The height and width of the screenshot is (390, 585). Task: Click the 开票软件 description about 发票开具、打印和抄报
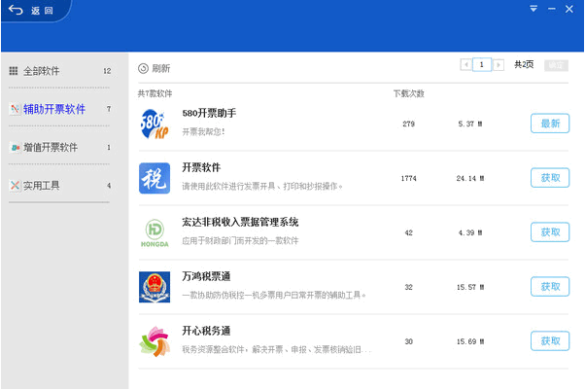(262, 186)
